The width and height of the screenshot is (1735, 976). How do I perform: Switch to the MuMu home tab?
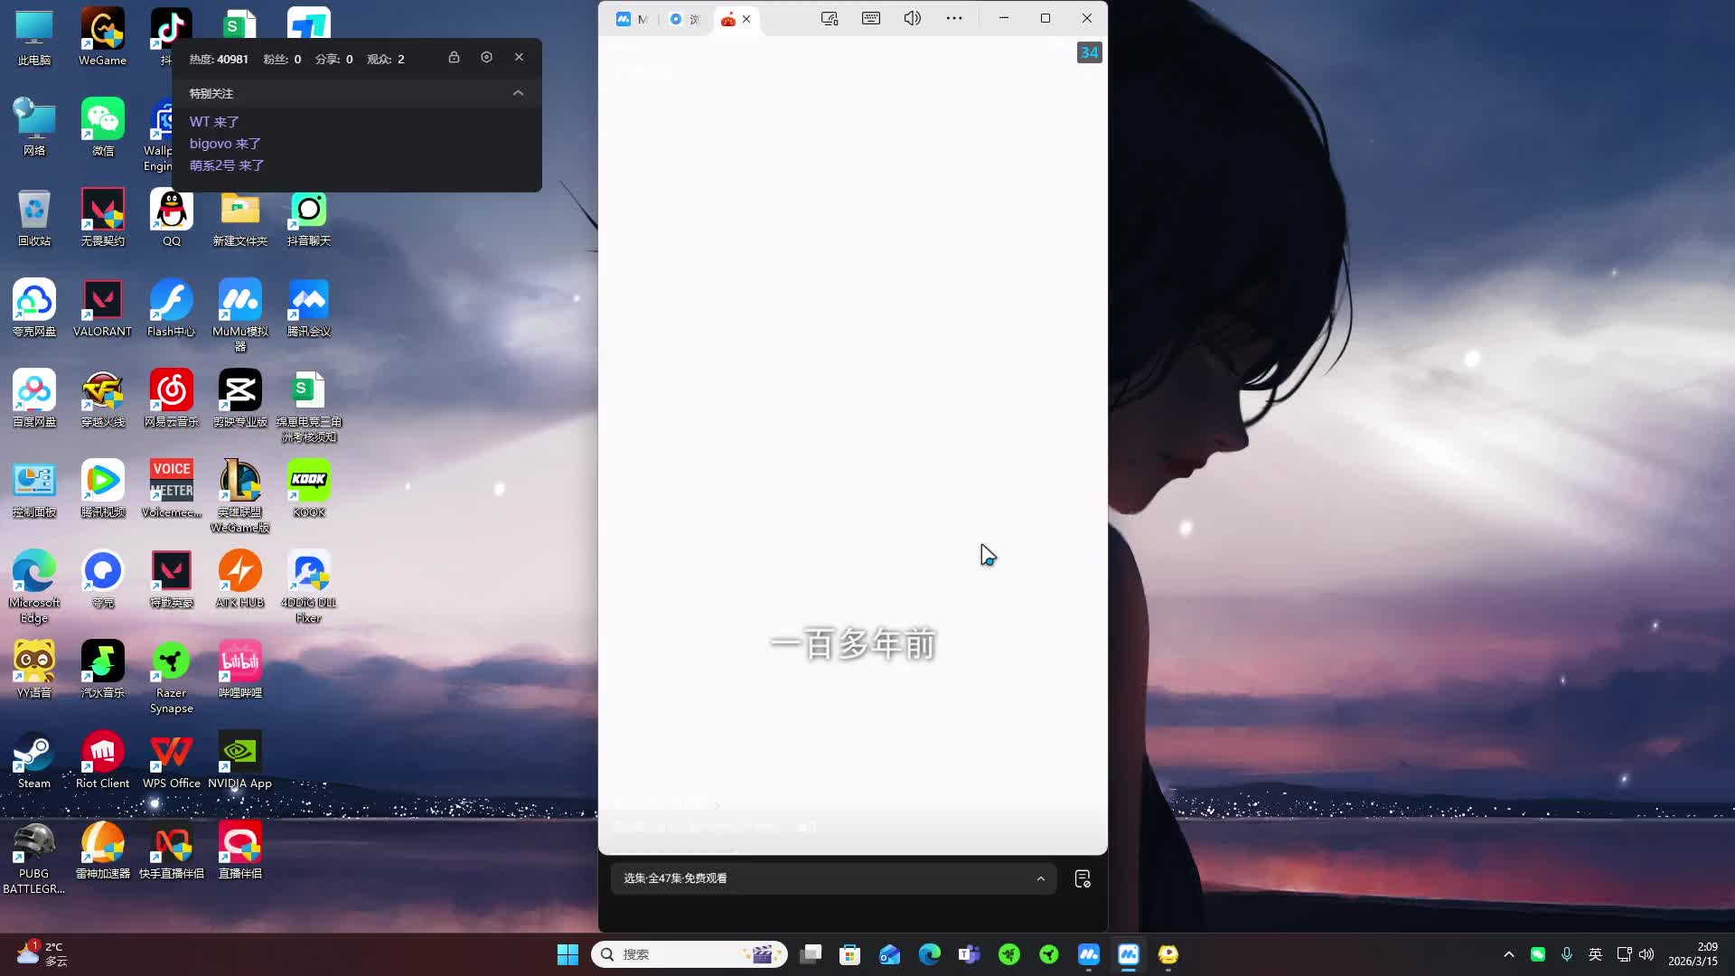tap(631, 19)
